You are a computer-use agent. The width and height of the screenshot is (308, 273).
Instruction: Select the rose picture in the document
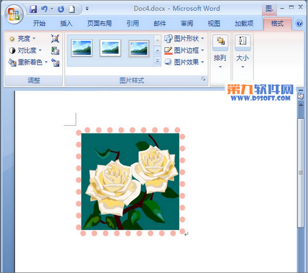tap(130, 181)
